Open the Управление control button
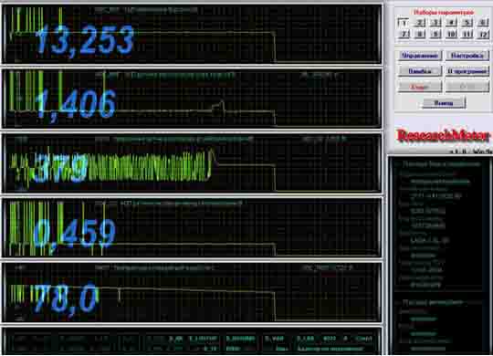 (420, 56)
